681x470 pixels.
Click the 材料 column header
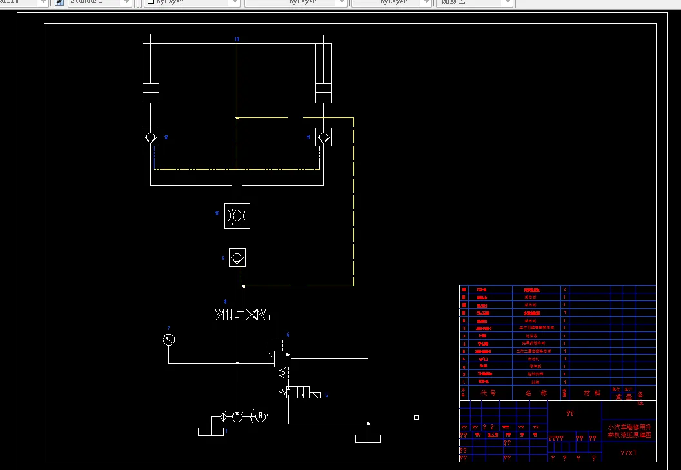[592, 393]
